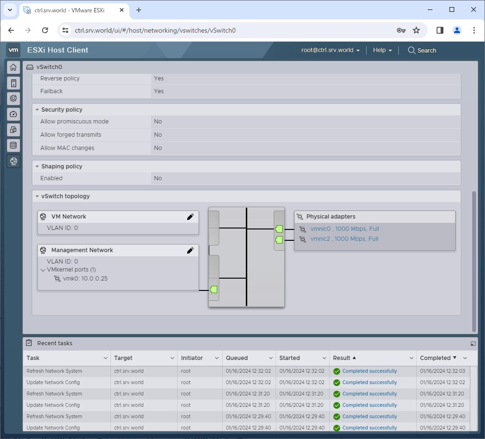This screenshot has width=485, height=439.
Task: Select the Allow forged transmits label
Action: tap(71, 135)
